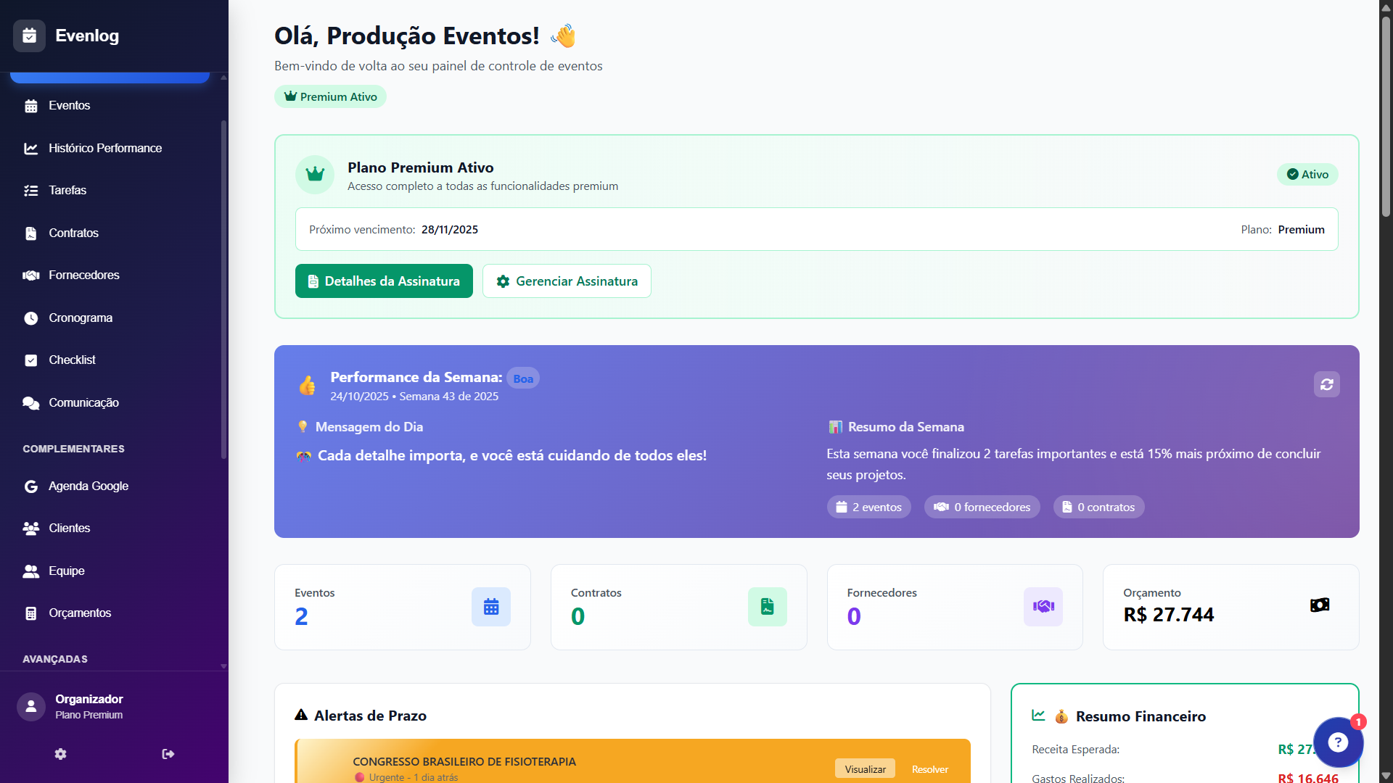1393x783 pixels.
Task: Open the Checklist section
Action: tap(72, 360)
